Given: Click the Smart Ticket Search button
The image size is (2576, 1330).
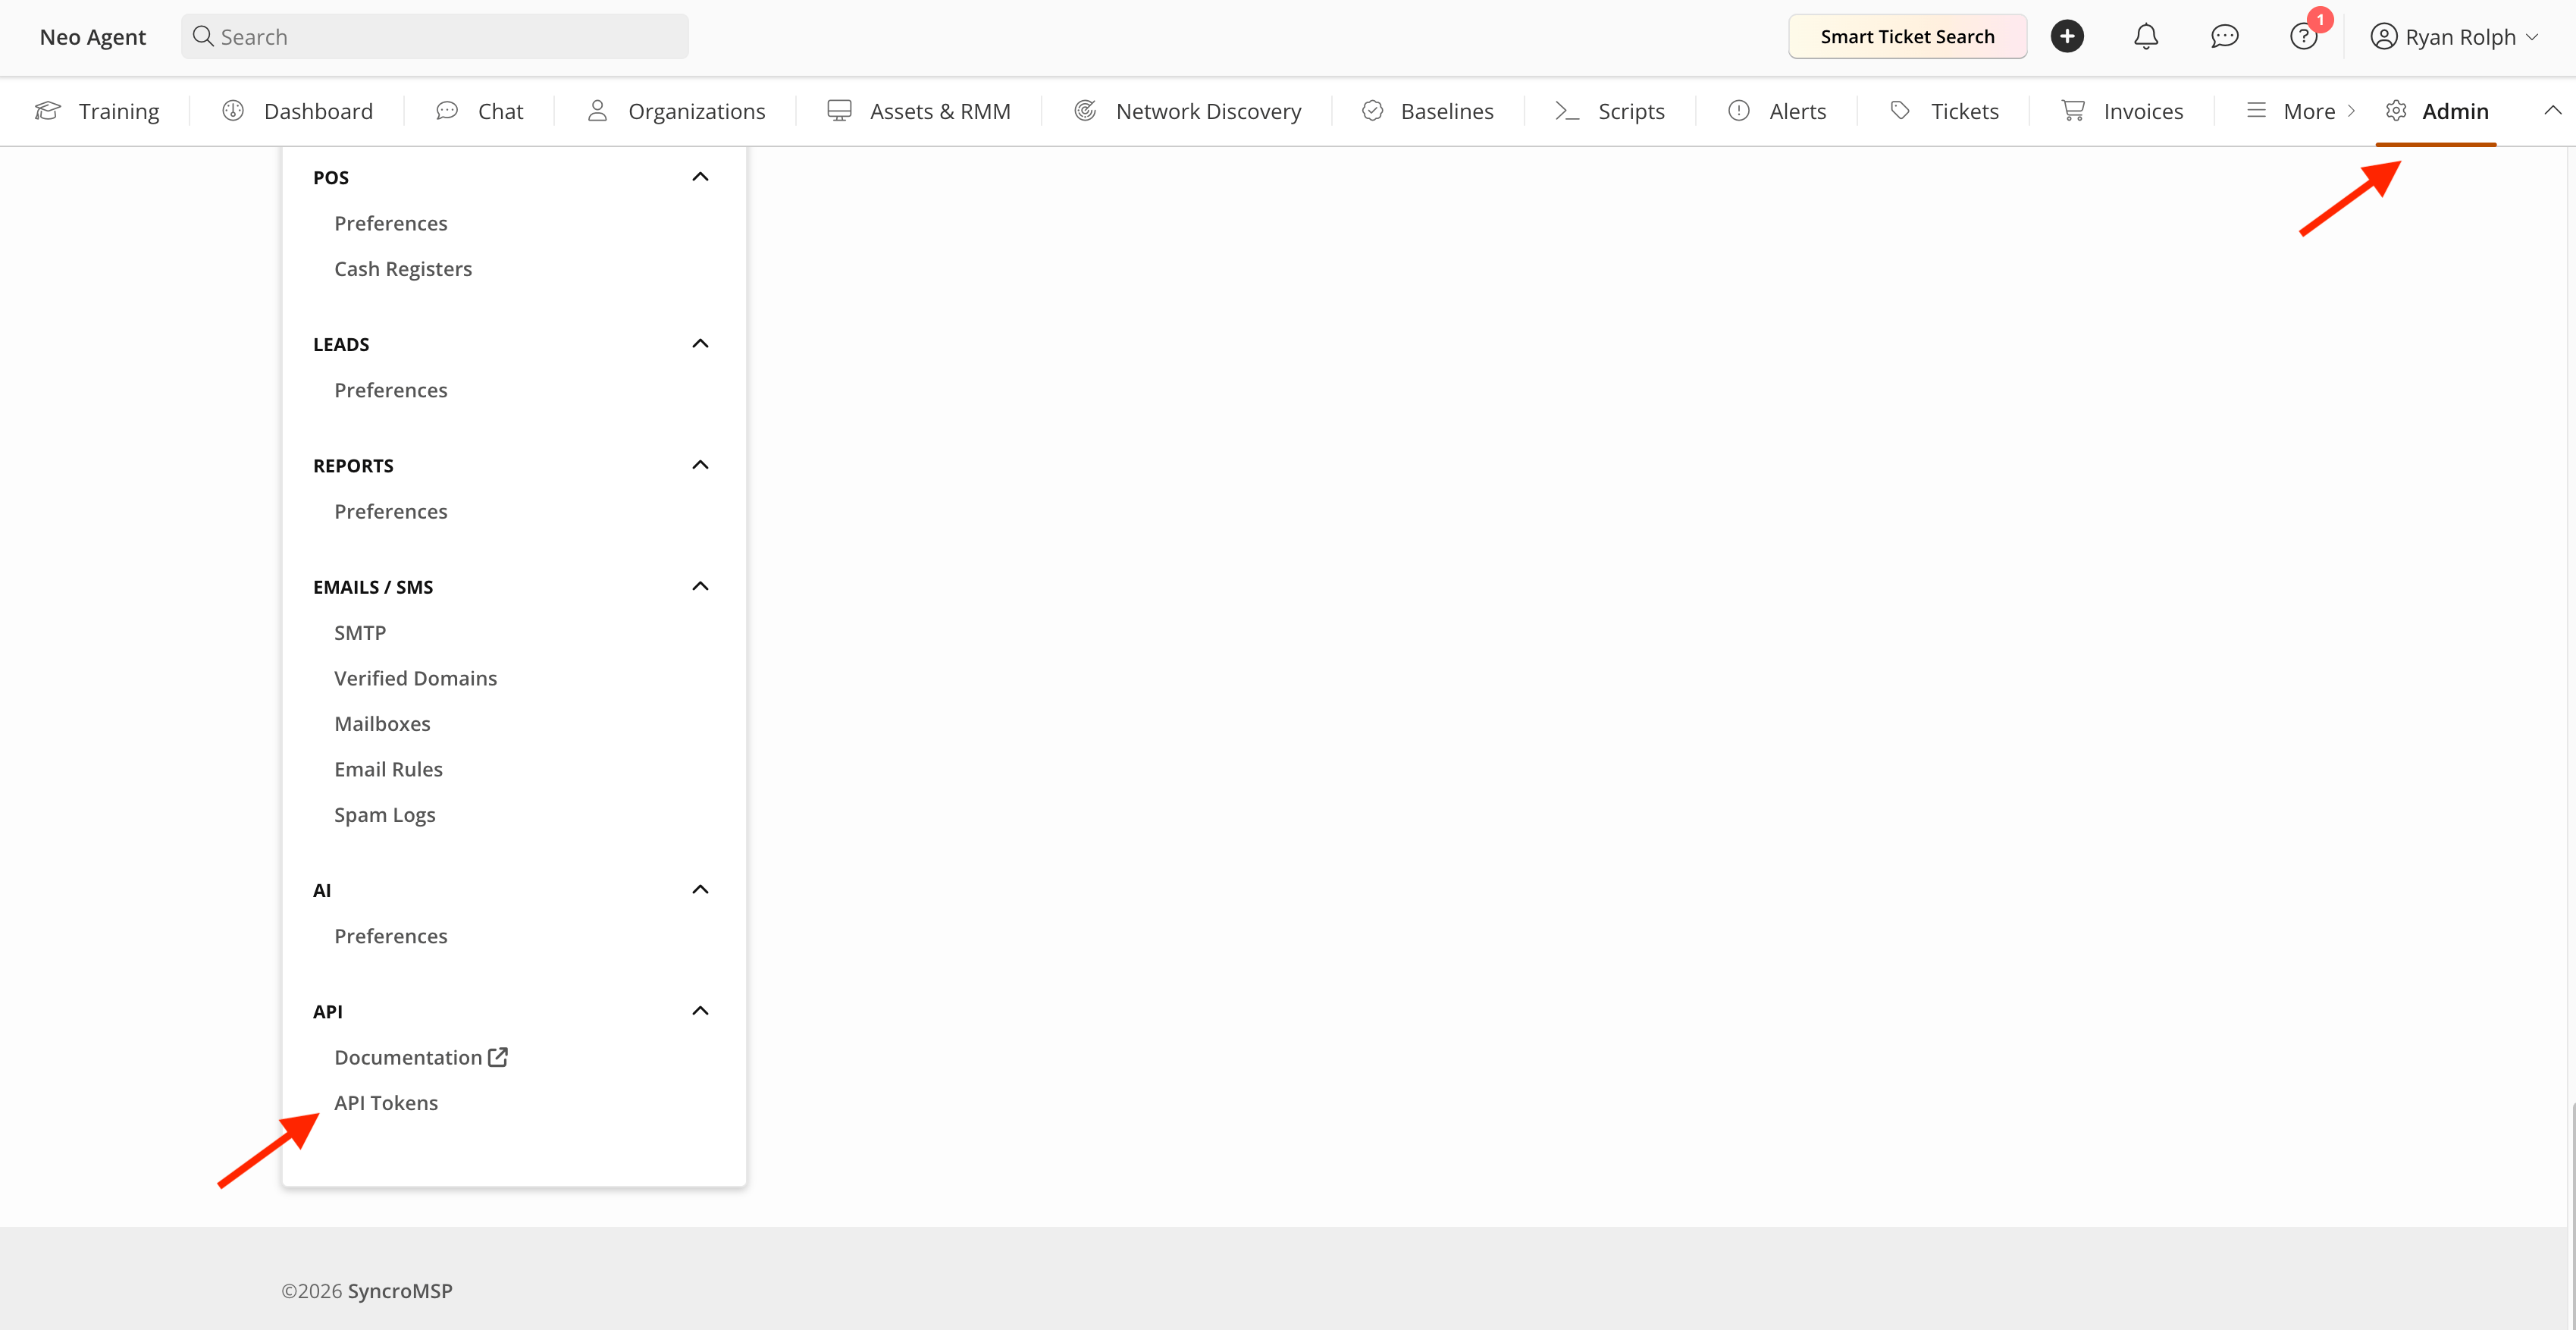Looking at the screenshot, I should tap(1907, 37).
